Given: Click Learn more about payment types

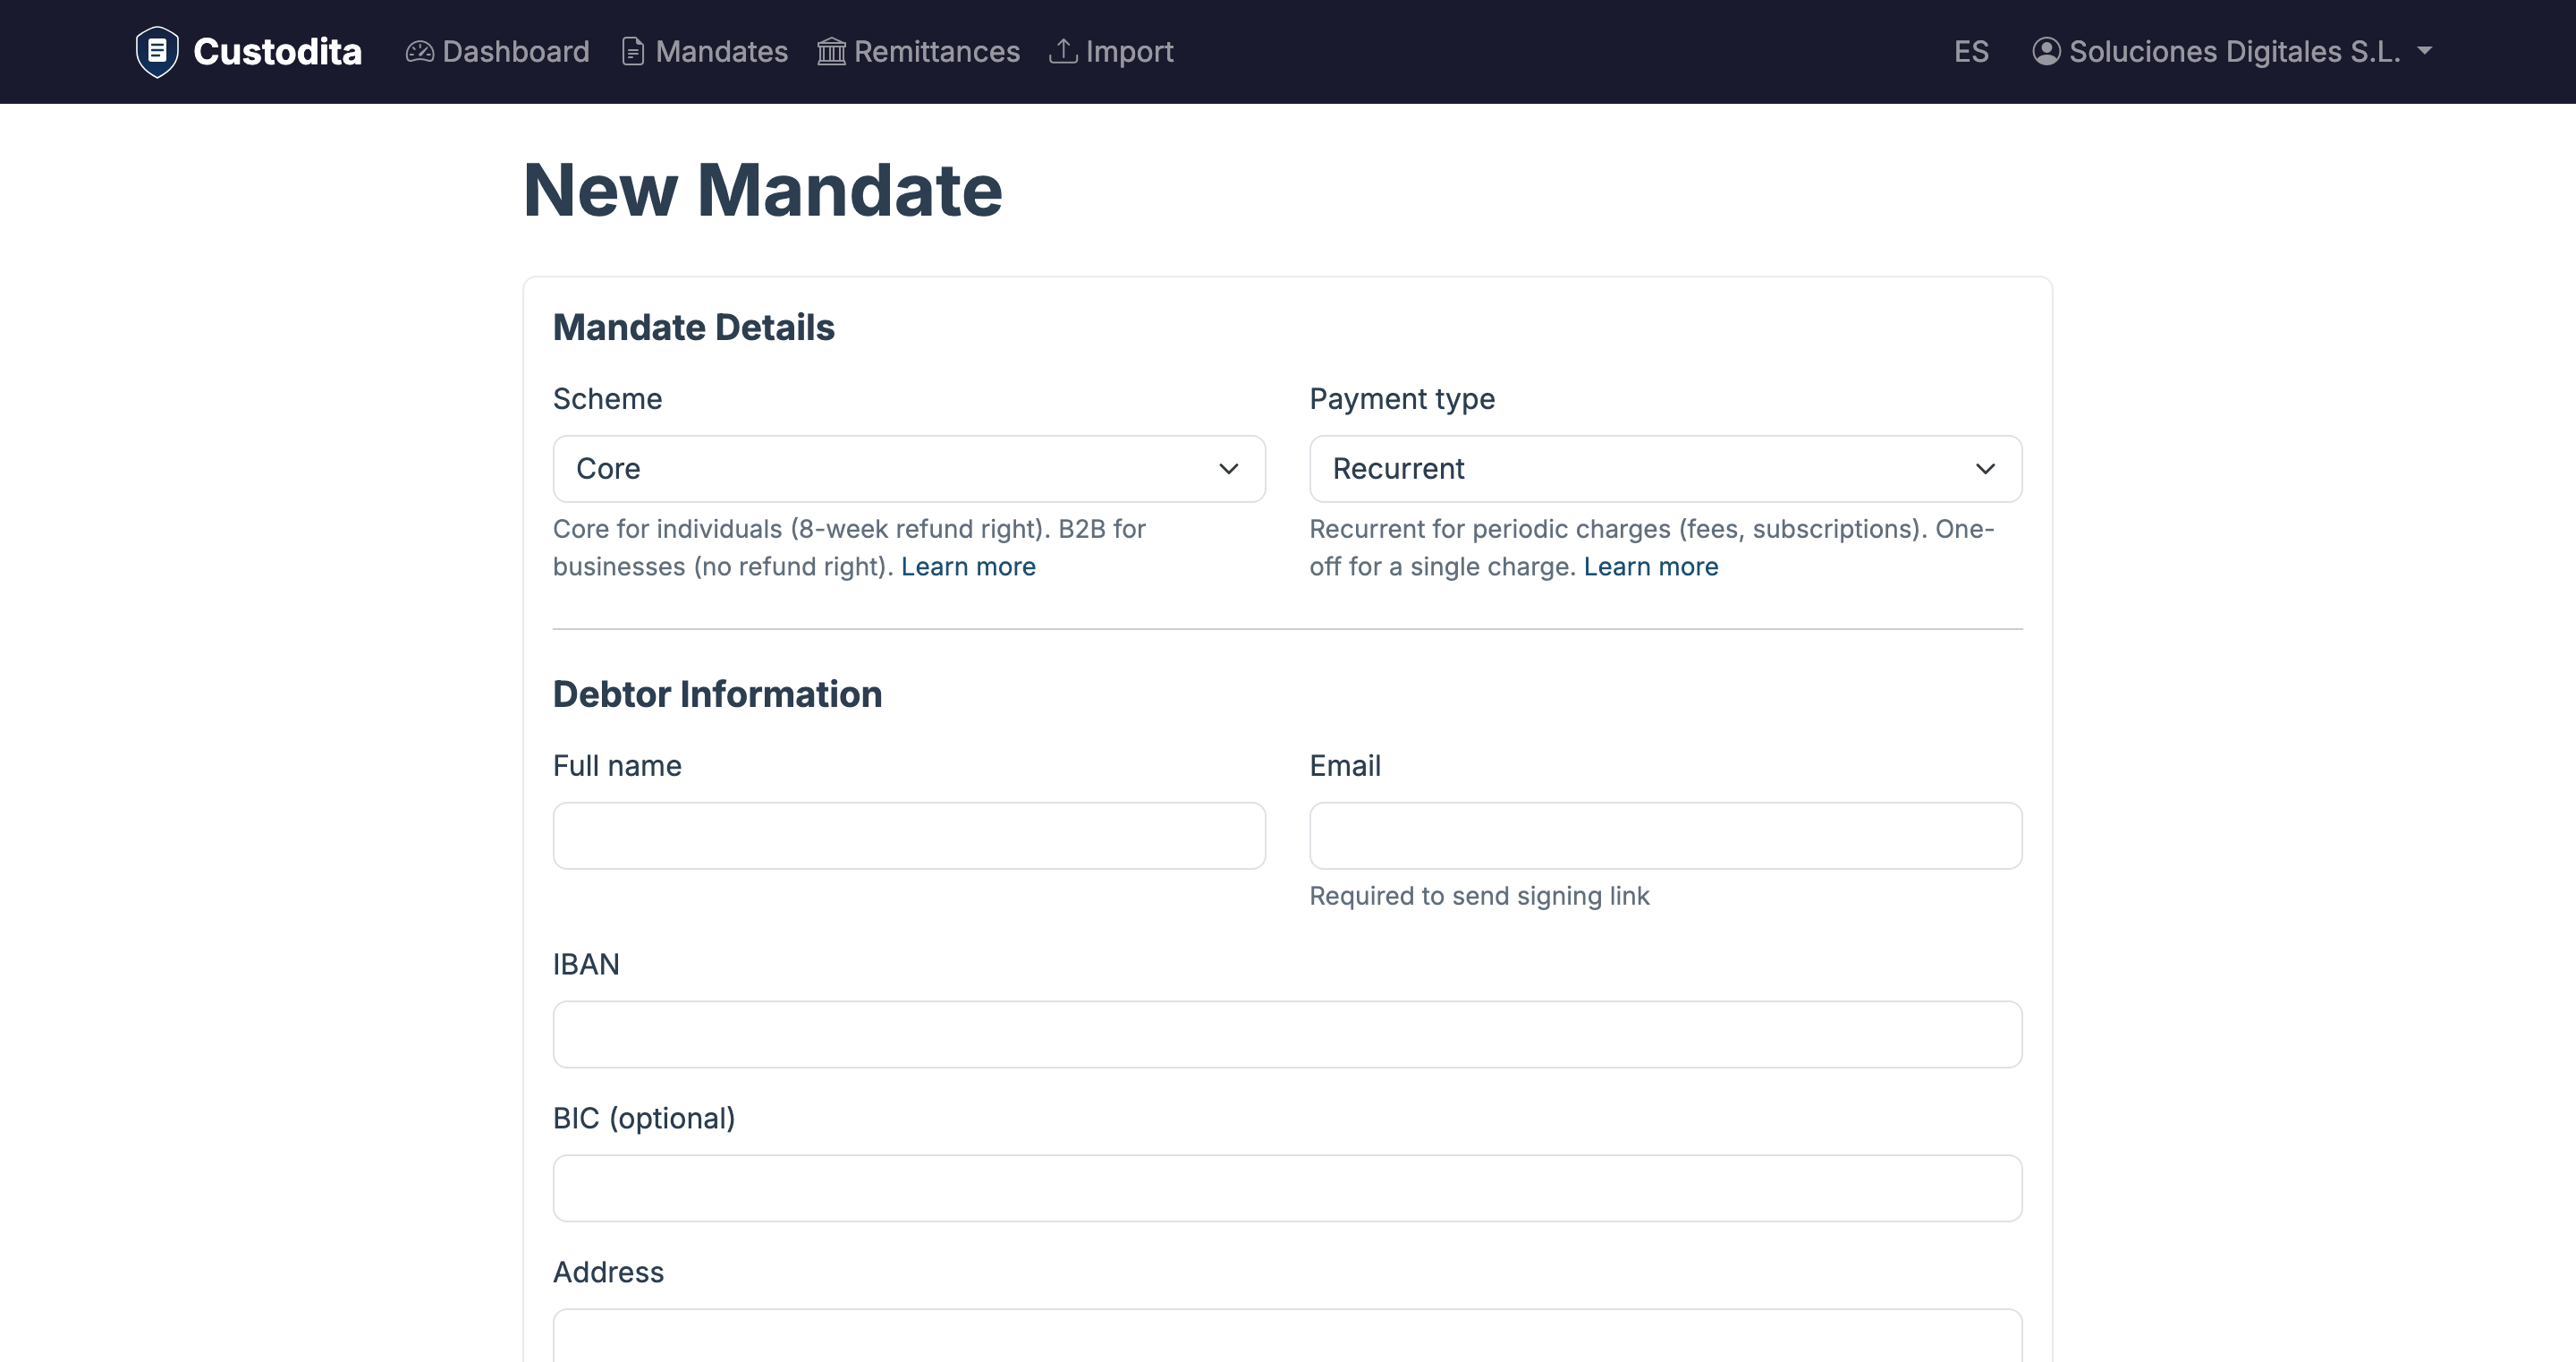Looking at the screenshot, I should click(1650, 566).
